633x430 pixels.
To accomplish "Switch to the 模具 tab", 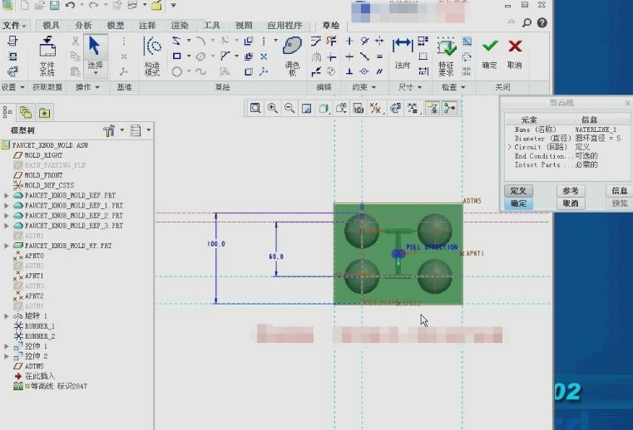I will point(51,26).
